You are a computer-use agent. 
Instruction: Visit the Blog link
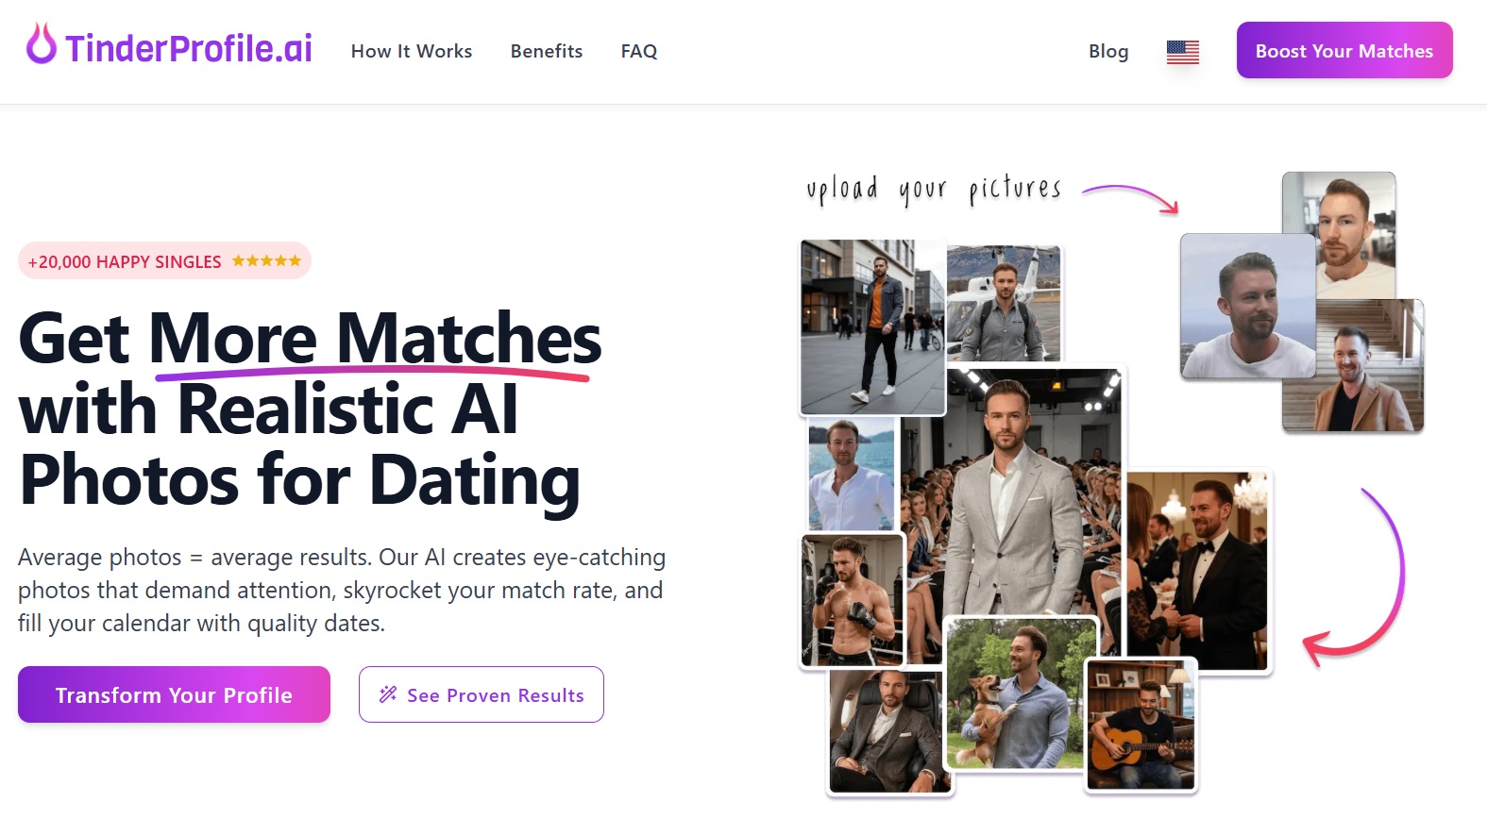click(1108, 51)
